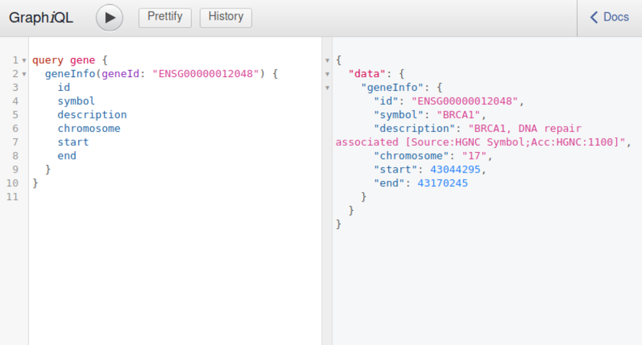
Task: Click line number 11 in the gutter
Action: click(x=12, y=197)
